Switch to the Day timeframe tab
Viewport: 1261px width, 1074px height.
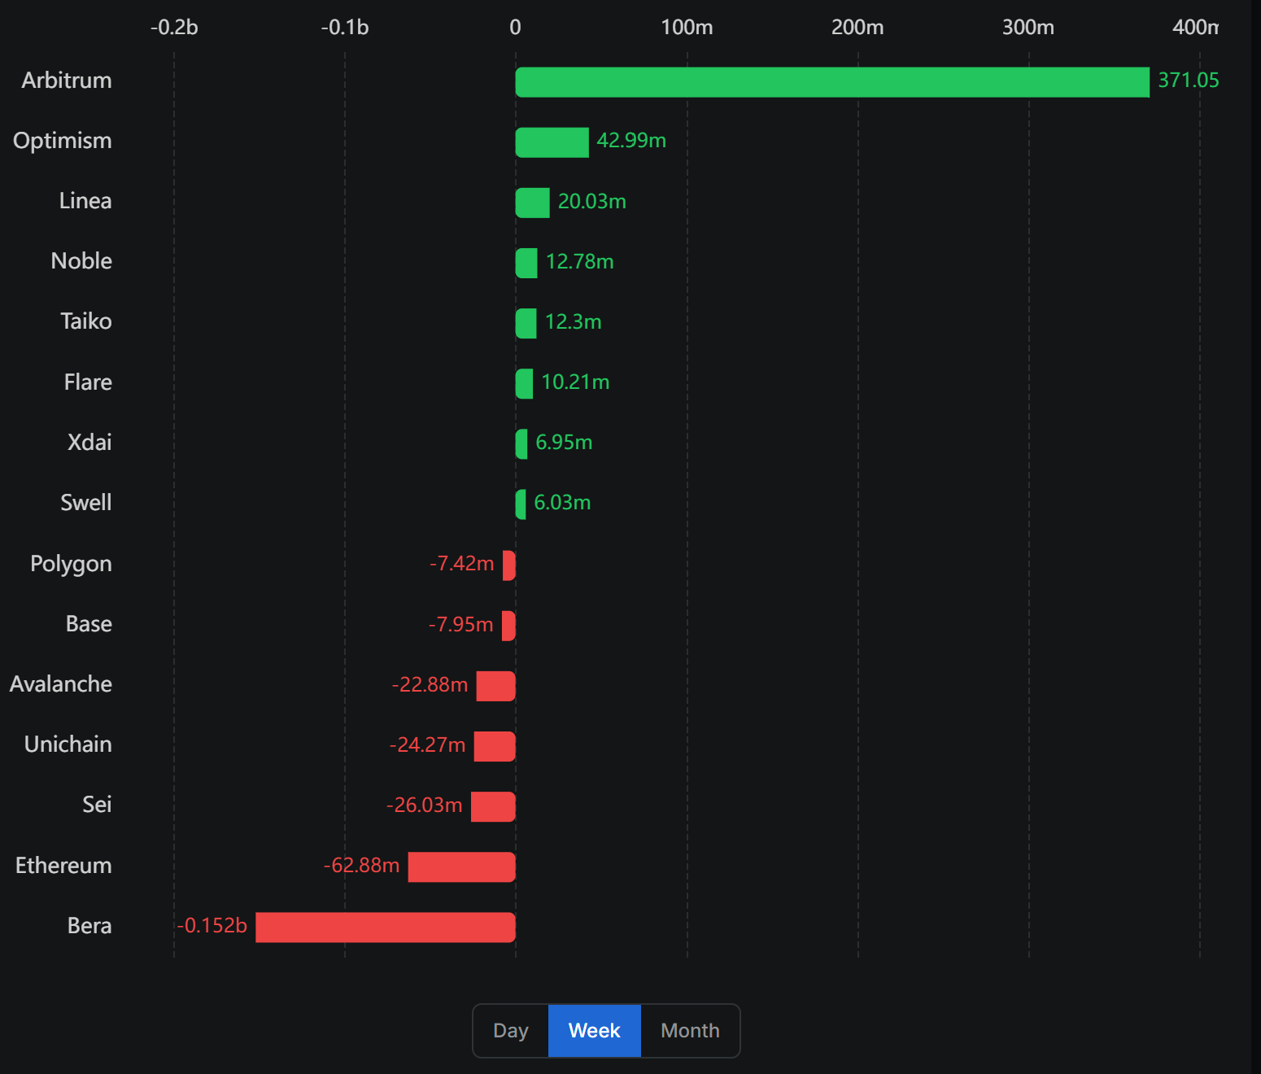point(511,1031)
